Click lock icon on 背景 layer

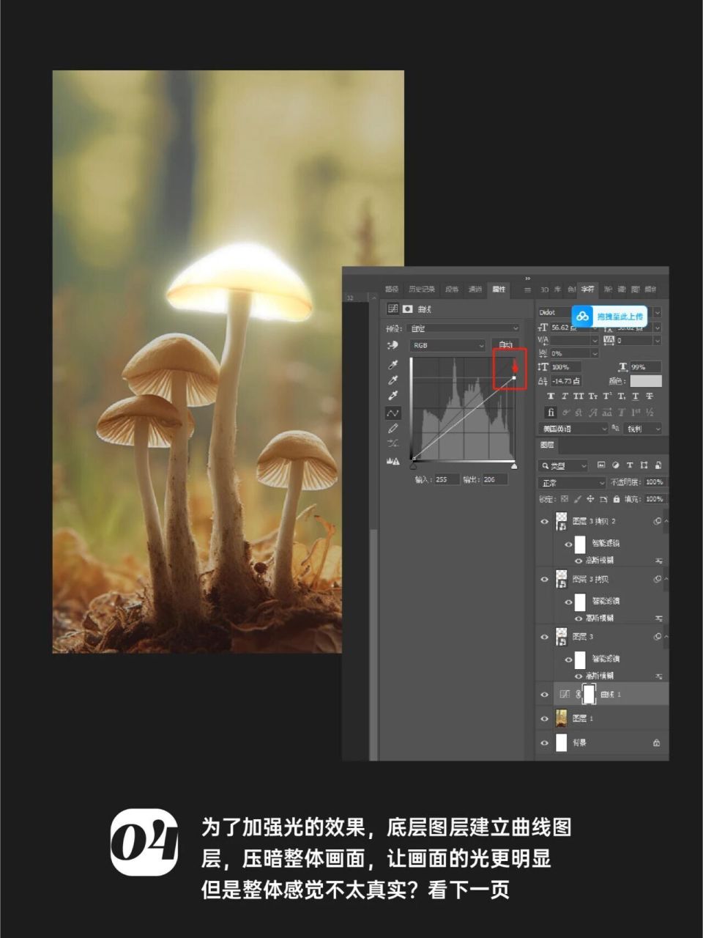(656, 742)
